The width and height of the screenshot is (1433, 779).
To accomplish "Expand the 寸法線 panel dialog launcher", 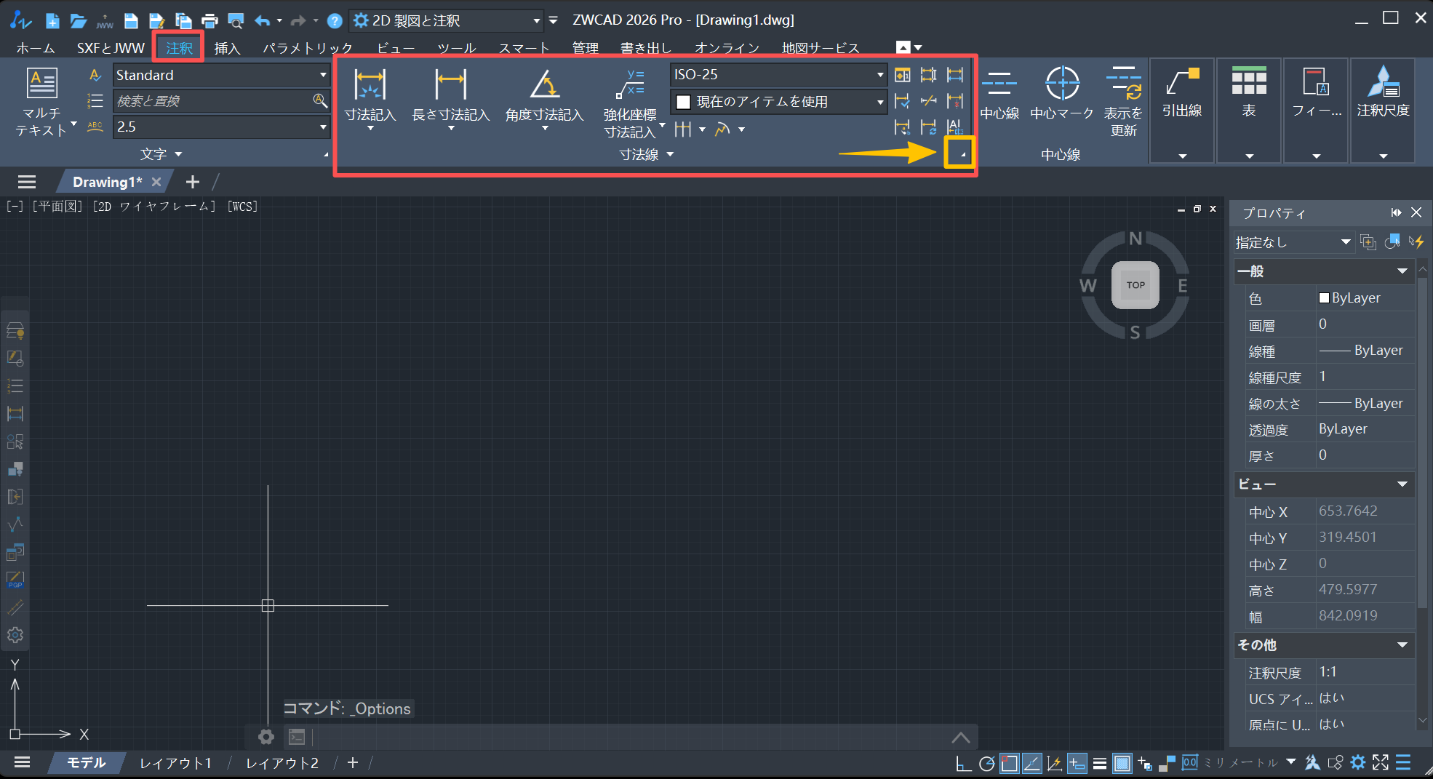I will 960,153.
